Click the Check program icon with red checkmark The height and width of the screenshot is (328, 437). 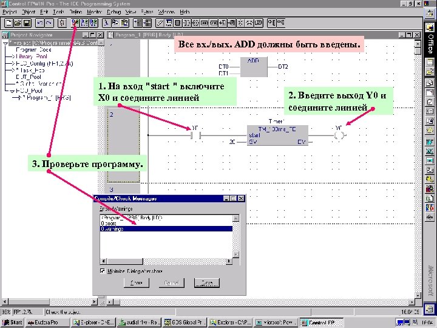(75, 23)
